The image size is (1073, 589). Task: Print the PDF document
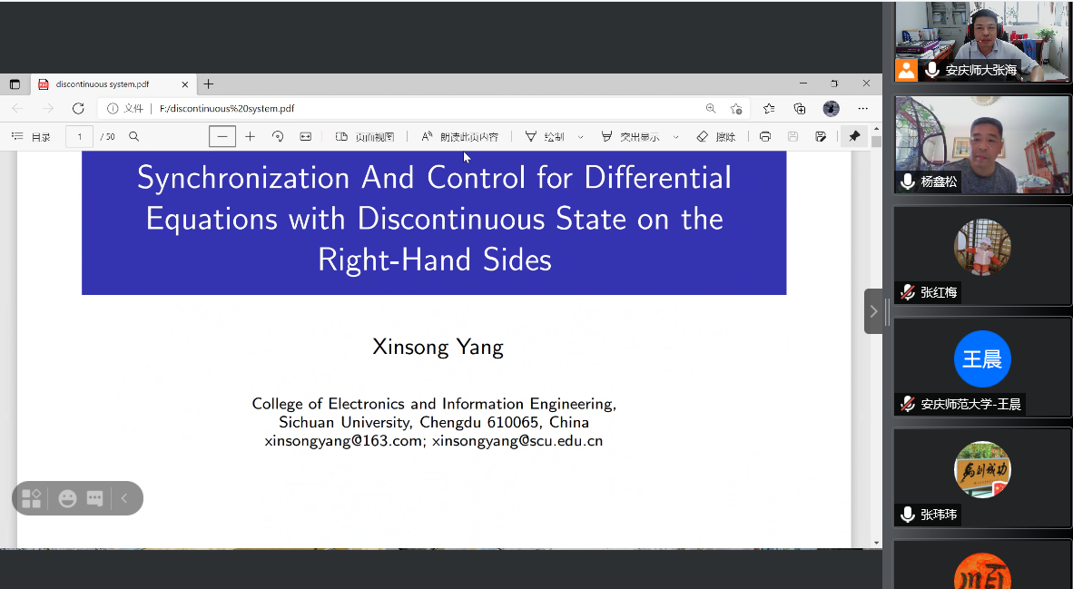[x=765, y=137]
